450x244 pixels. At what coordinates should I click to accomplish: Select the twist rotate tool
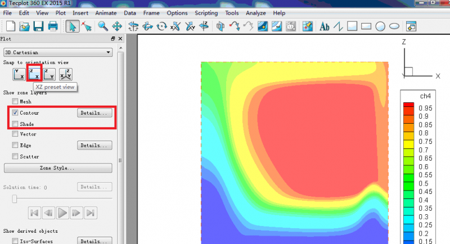point(162,26)
